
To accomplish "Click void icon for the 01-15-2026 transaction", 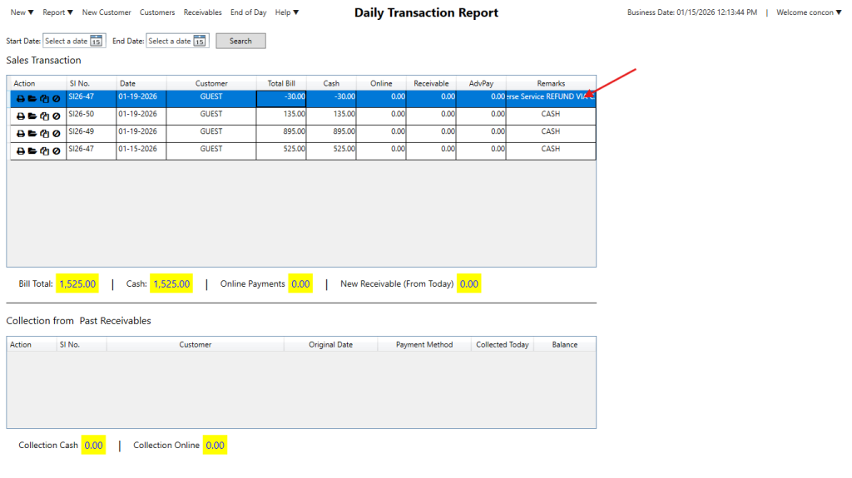I will pos(56,150).
